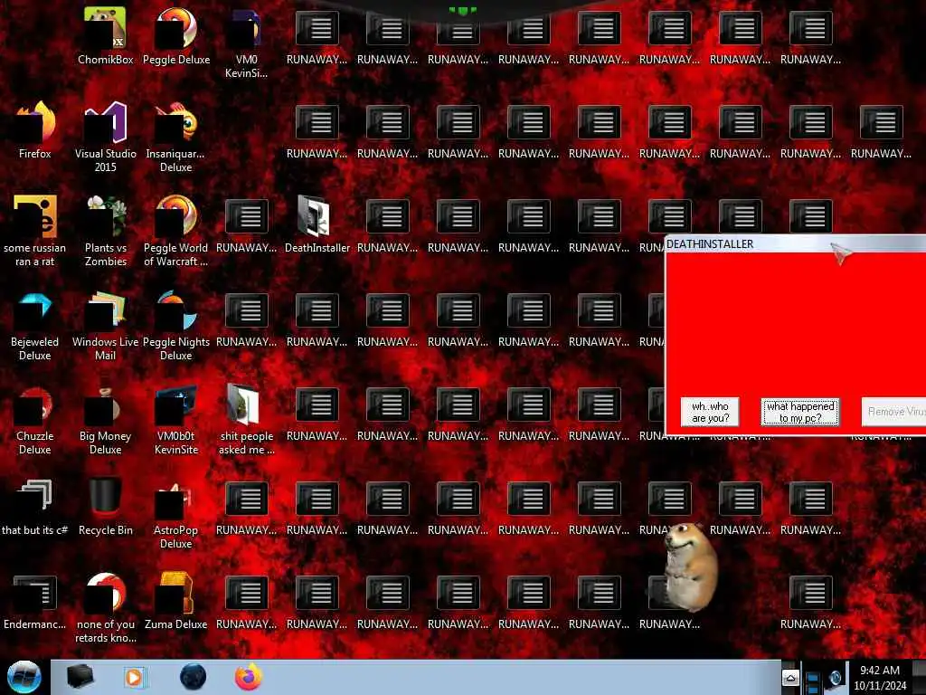Screen dimensions: 926x695
Task: Open the ChomikBox desktop icon
Action: pos(105,35)
